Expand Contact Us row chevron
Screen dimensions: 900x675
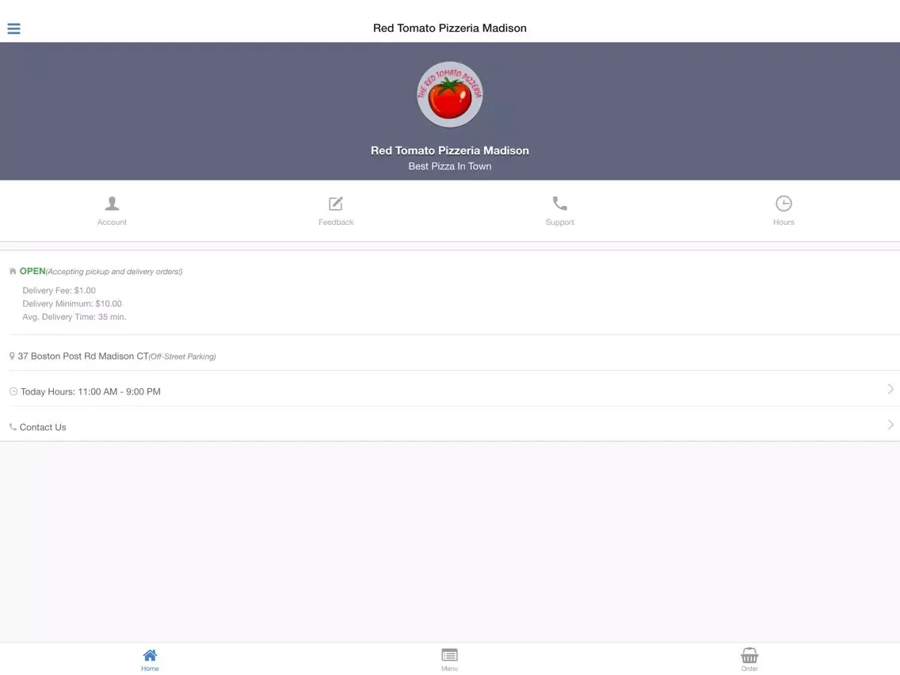pyautogui.click(x=890, y=425)
